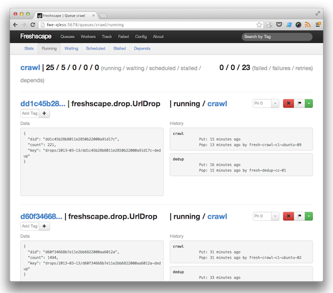Toggle tracking flag for job d60f34668
This screenshot has width=333, height=293.
(x=299, y=216)
